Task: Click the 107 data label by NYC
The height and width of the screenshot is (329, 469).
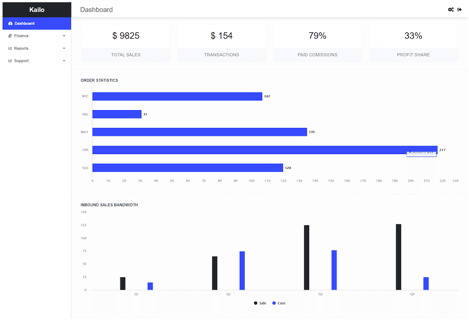Action: point(267,96)
